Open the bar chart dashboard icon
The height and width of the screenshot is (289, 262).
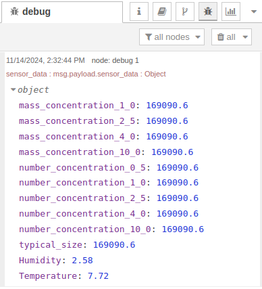pyautogui.click(x=231, y=12)
